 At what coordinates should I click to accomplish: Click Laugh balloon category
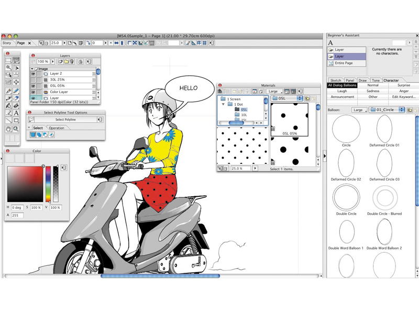pos(342,91)
